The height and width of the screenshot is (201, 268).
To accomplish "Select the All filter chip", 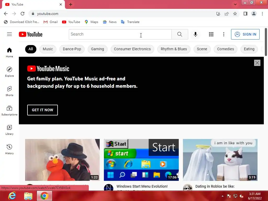I will click(x=31, y=49).
